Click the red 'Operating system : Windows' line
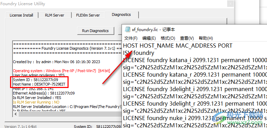Viewport: 267px width, 128px height. (x=62, y=71)
